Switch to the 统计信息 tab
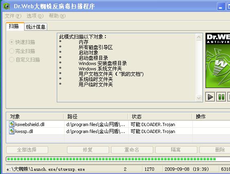Viewport: 230px width, 174px height. 36,27
